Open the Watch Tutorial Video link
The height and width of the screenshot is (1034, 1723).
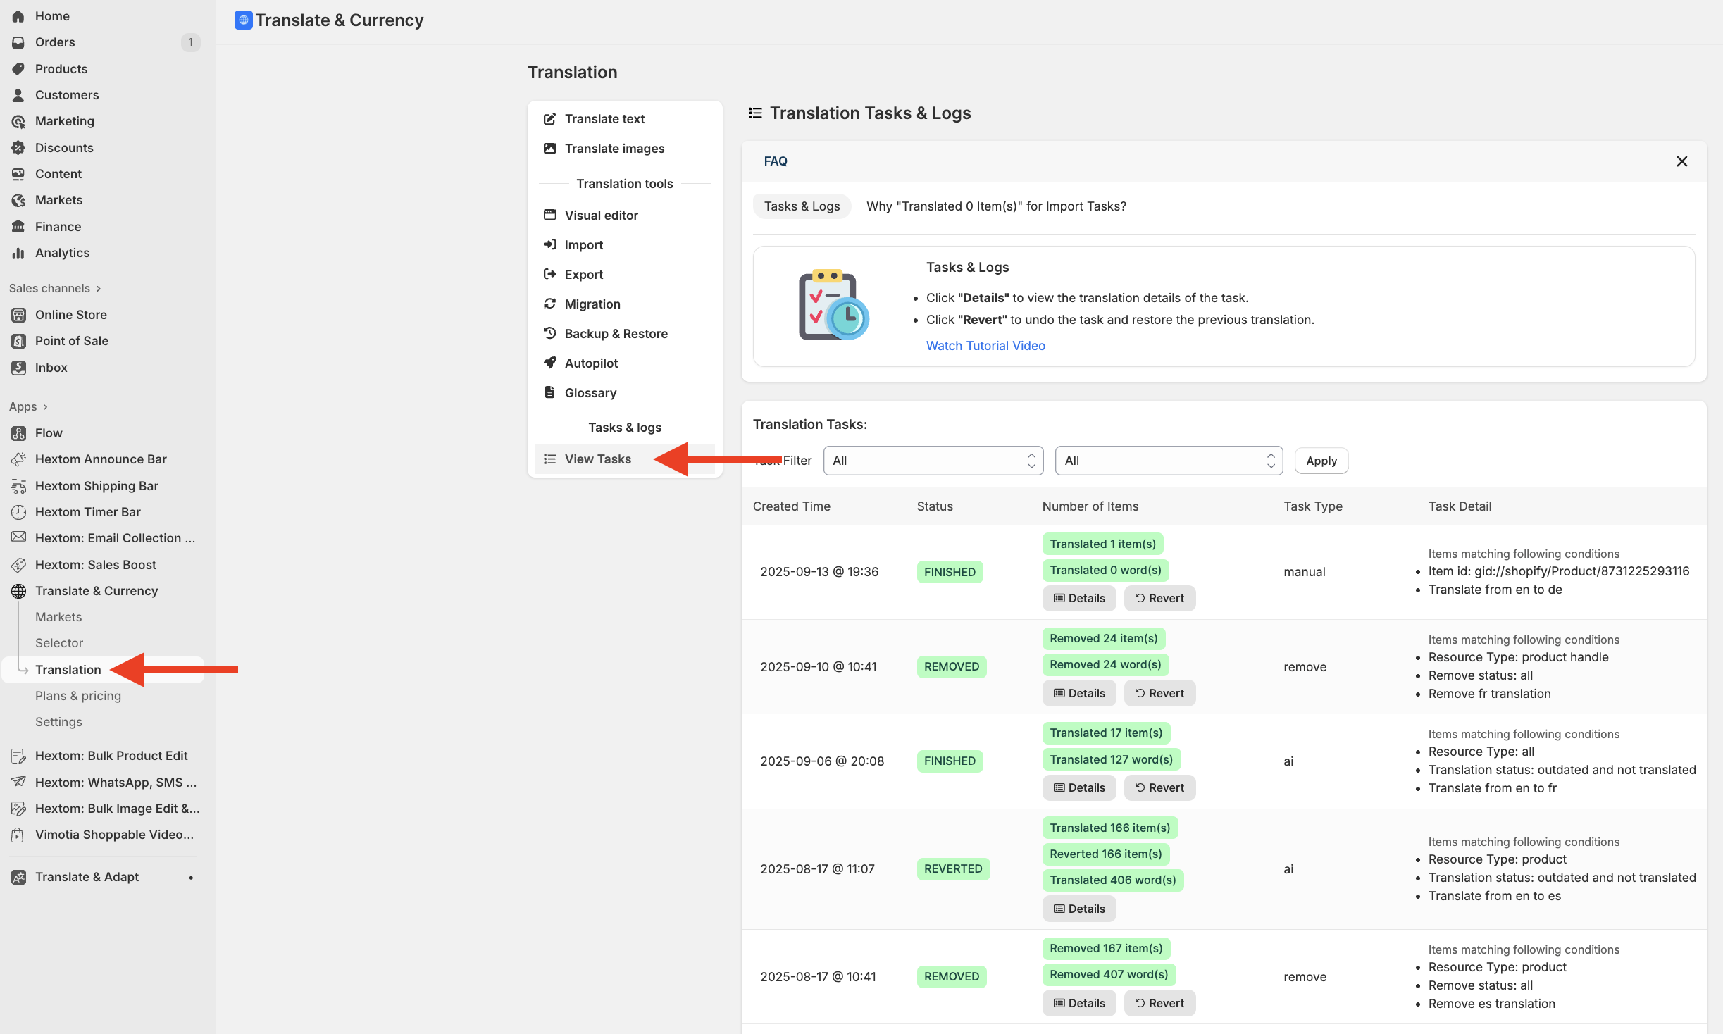click(x=985, y=346)
